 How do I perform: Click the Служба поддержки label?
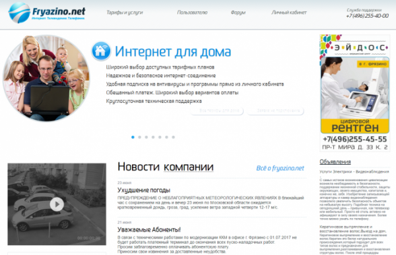(364, 10)
